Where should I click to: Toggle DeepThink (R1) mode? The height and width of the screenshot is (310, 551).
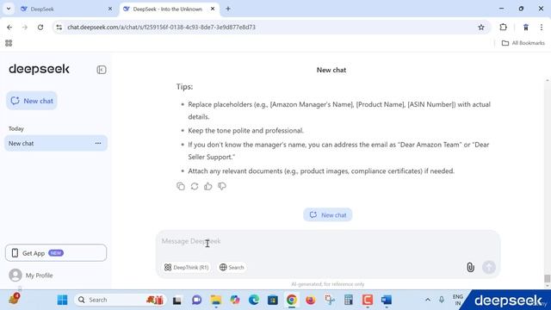point(186,267)
